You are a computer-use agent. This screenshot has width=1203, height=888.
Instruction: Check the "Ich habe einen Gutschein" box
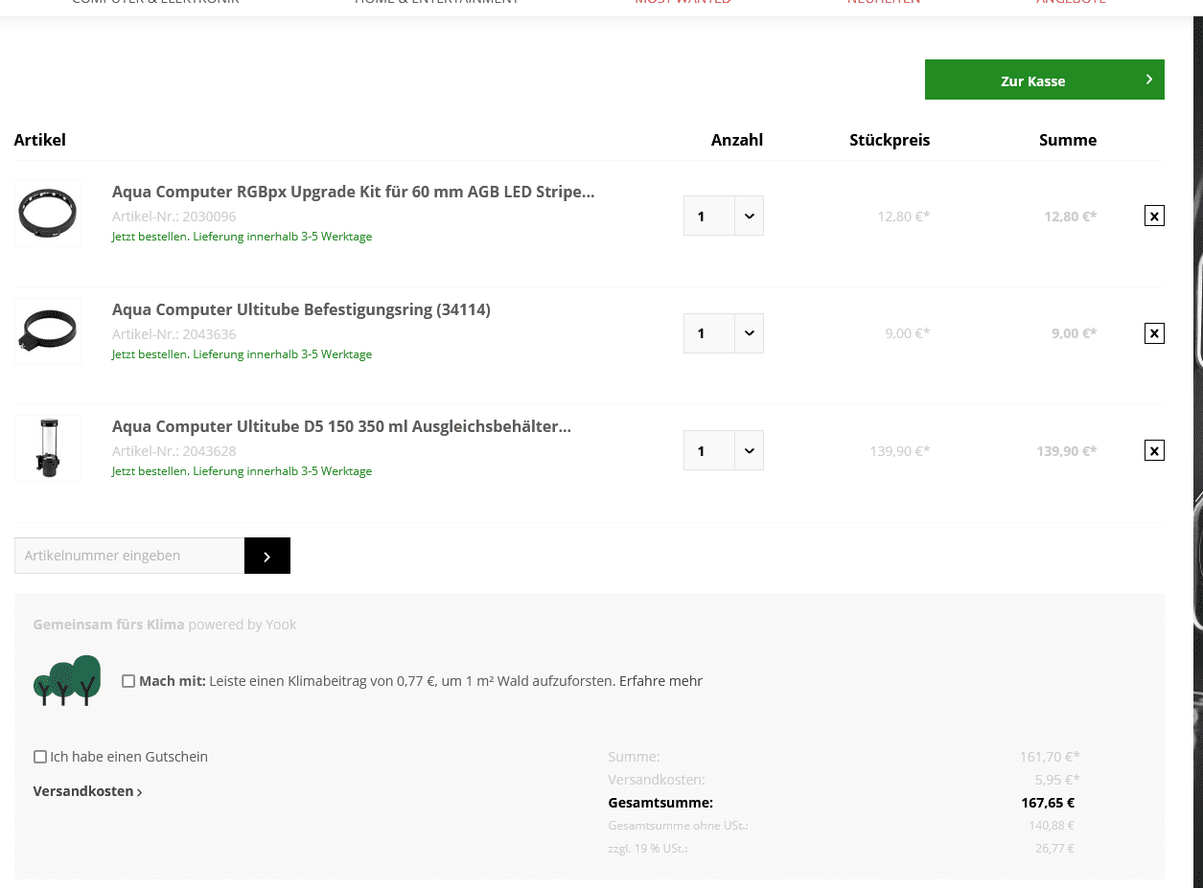40,757
